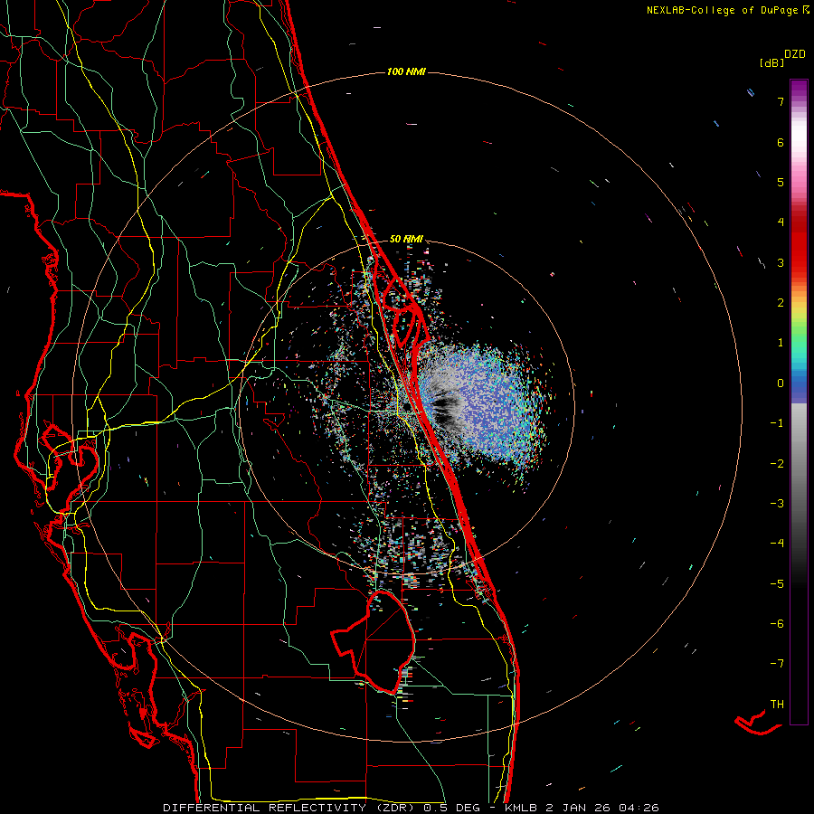The image size is (814, 814).
Task: Click the positive "7" scale value
Action: point(781,101)
